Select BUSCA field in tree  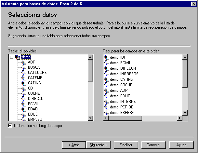pyautogui.click(x=34, y=67)
